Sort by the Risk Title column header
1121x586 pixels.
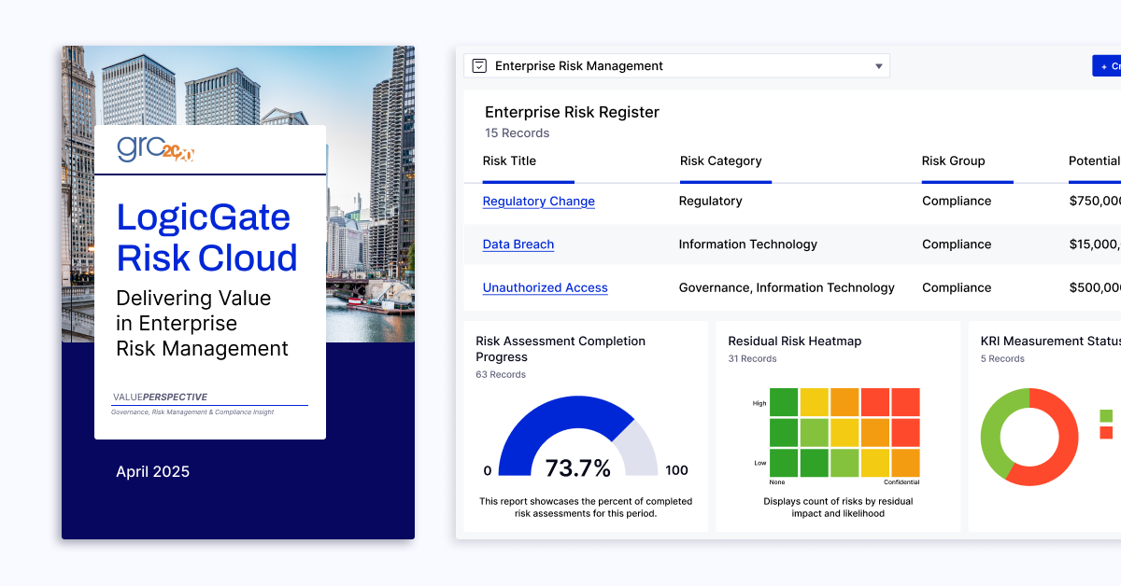tap(509, 160)
